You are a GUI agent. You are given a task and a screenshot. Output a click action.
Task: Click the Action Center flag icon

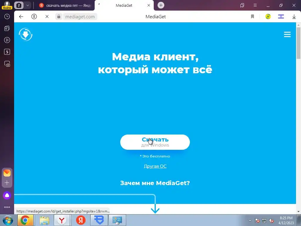pyautogui.click(x=257, y=220)
